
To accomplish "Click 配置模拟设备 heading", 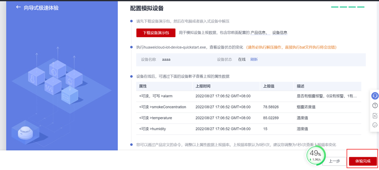I will coord(147,8).
